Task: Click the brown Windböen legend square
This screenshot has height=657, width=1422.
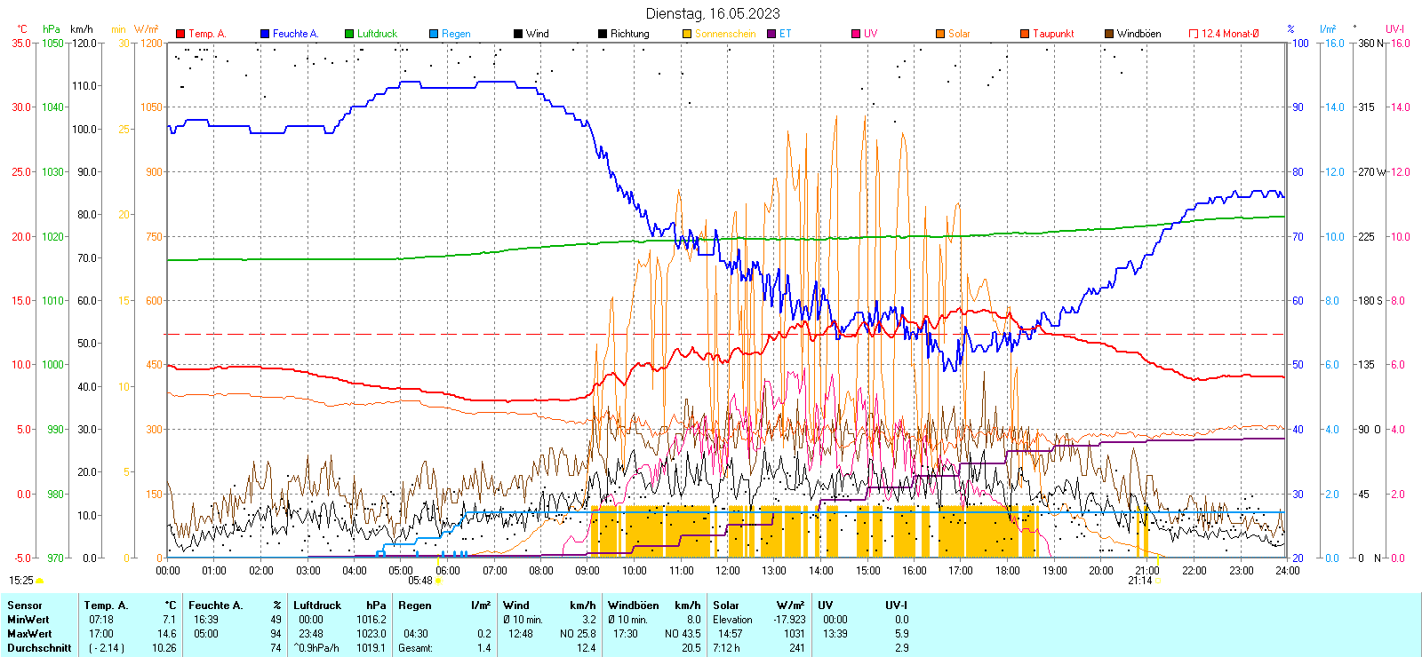Action: point(1109,34)
